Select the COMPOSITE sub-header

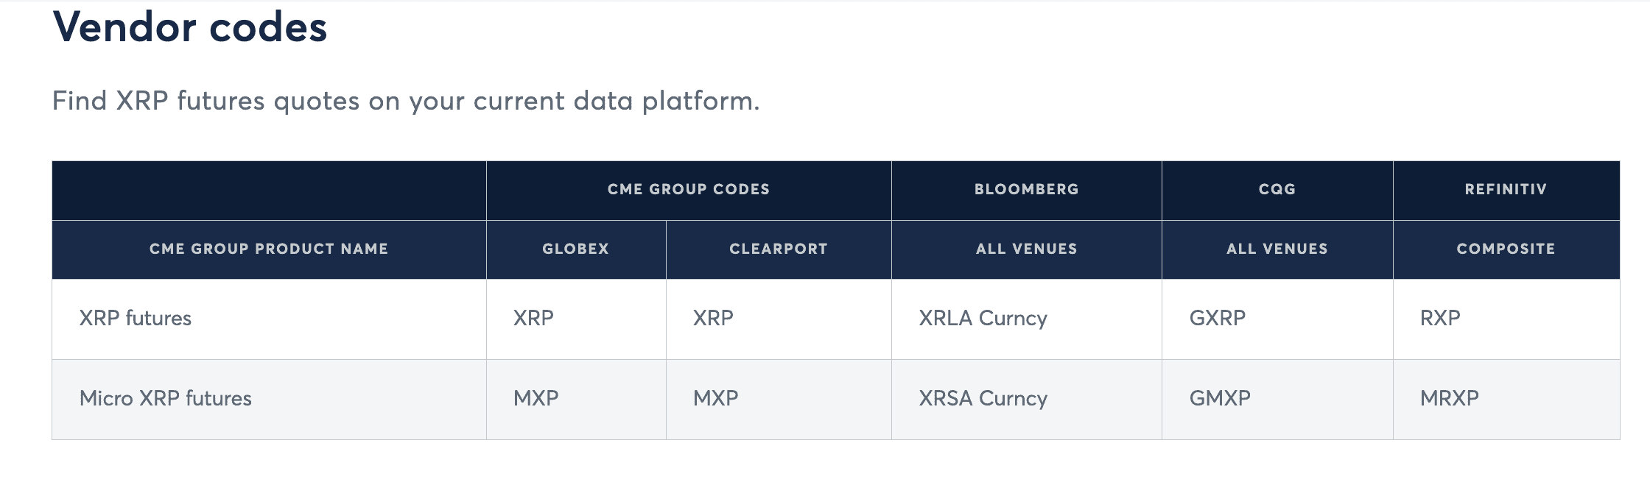[1505, 249]
